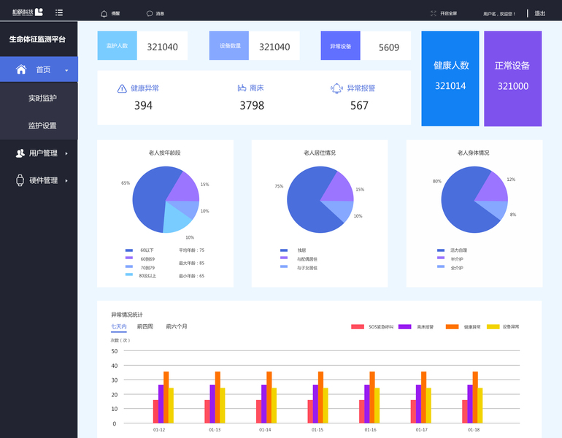Viewport: 562px width, 438px height.
Task: Collapse the 首页 menu arrow
Action: tap(66, 70)
